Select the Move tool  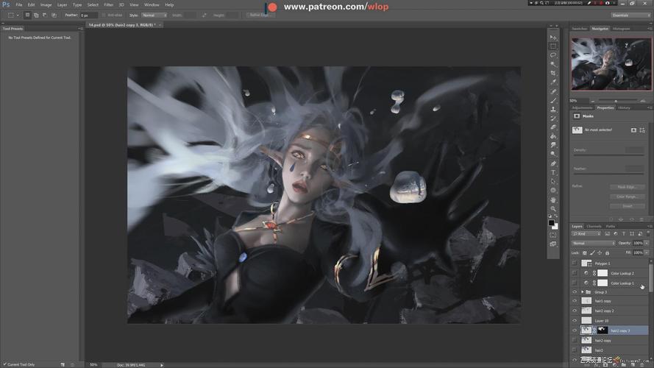tap(553, 37)
